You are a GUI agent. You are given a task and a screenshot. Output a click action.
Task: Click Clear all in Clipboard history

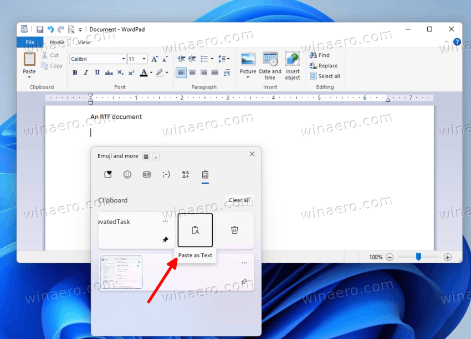239,200
